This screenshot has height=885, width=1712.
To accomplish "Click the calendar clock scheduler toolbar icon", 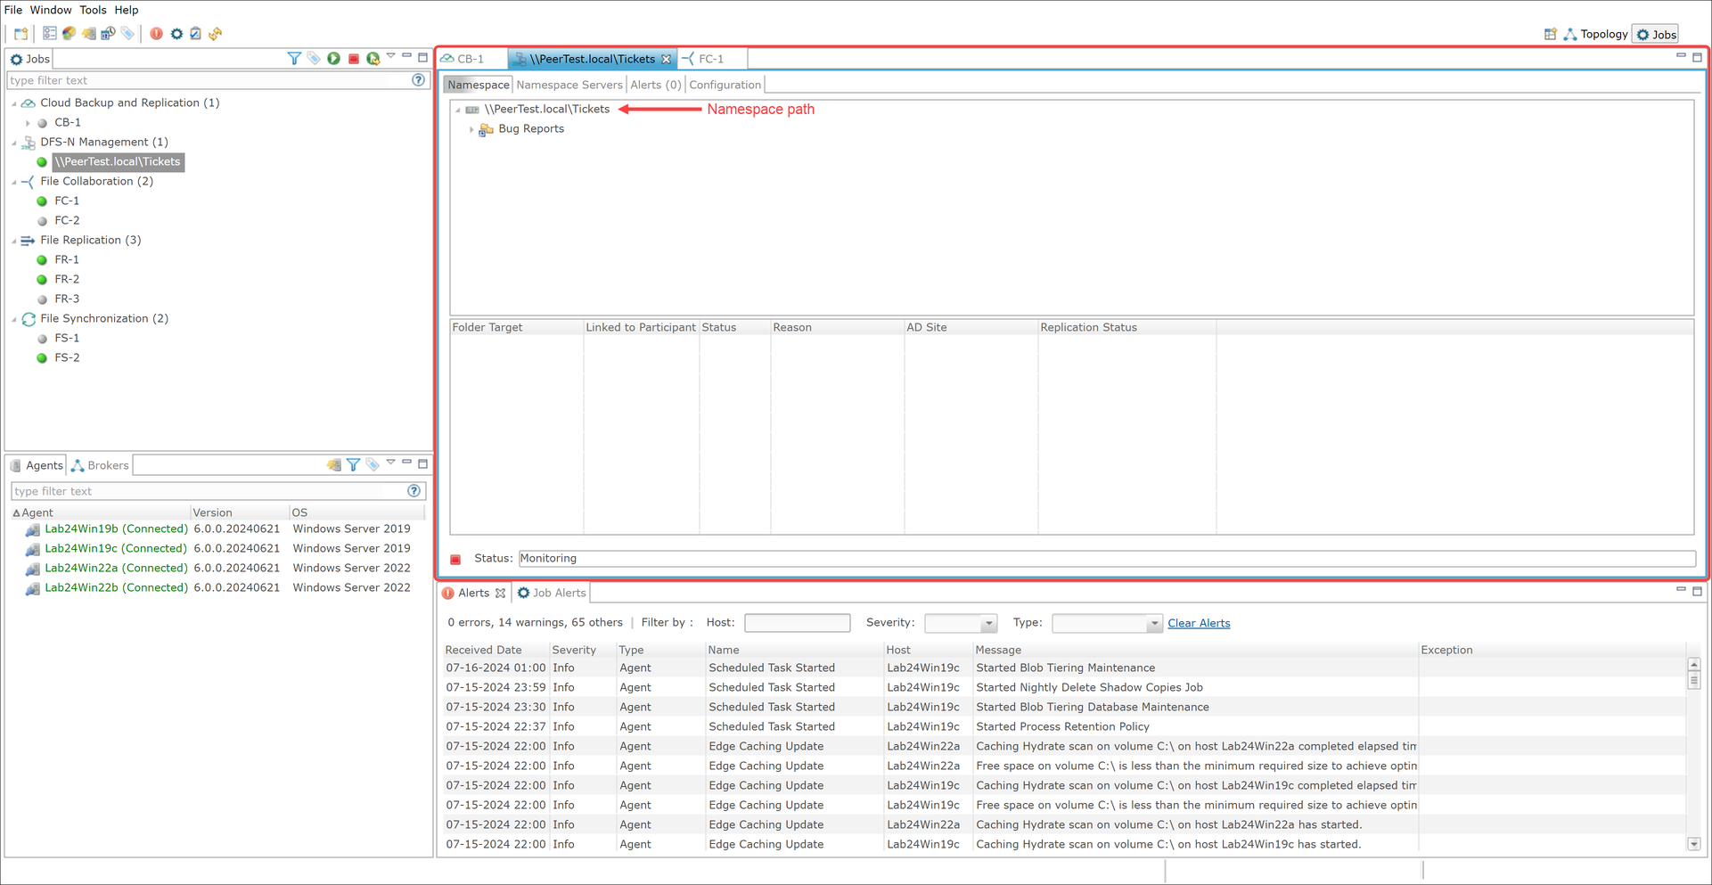I will (108, 34).
